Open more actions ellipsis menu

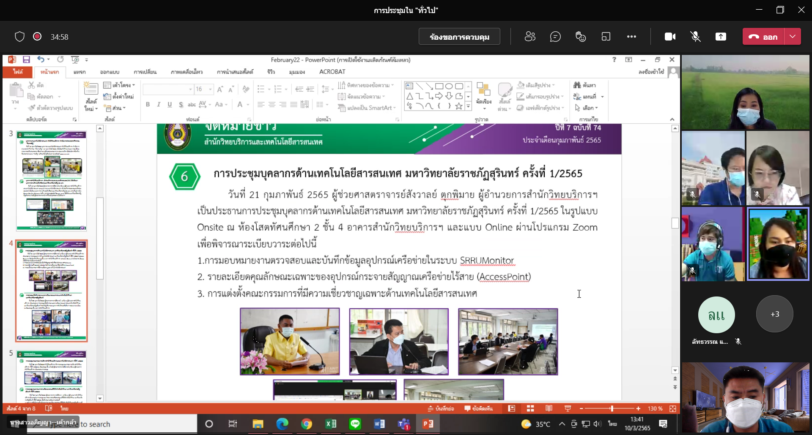click(x=631, y=37)
